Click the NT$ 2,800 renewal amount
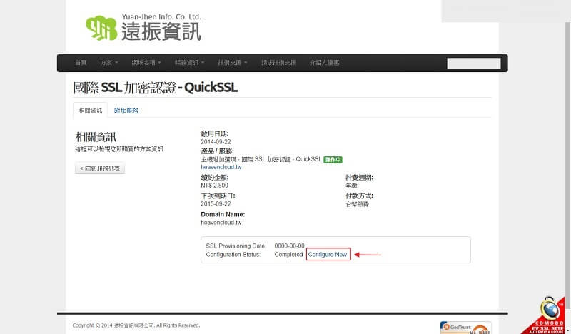The height and width of the screenshot is (334, 571). click(215, 186)
